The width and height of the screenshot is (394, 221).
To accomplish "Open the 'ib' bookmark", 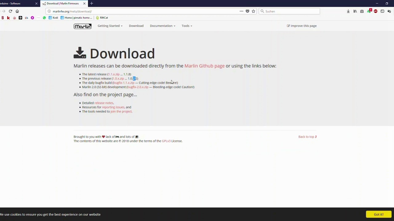I will click(x=26, y=18).
